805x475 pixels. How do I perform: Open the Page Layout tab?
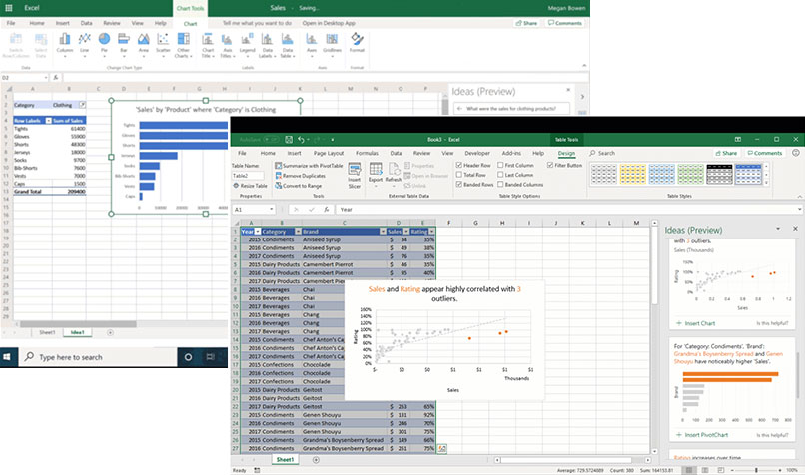pos(329,153)
